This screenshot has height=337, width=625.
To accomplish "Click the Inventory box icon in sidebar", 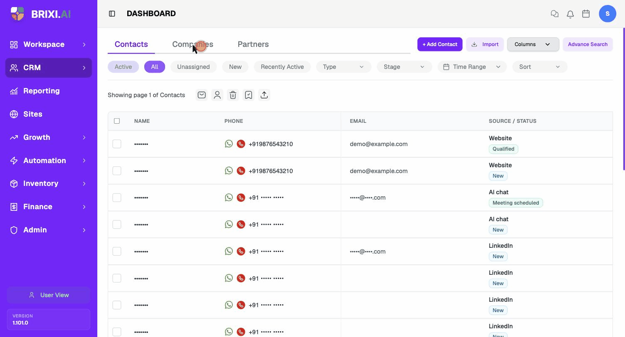I will [x=14, y=183].
